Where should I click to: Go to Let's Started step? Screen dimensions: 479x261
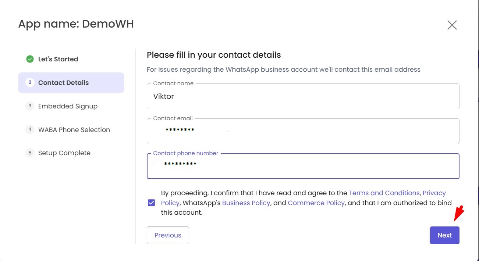[58, 59]
